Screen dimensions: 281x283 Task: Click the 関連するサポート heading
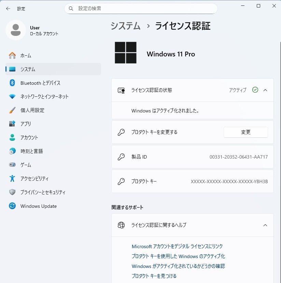point(127,207)
